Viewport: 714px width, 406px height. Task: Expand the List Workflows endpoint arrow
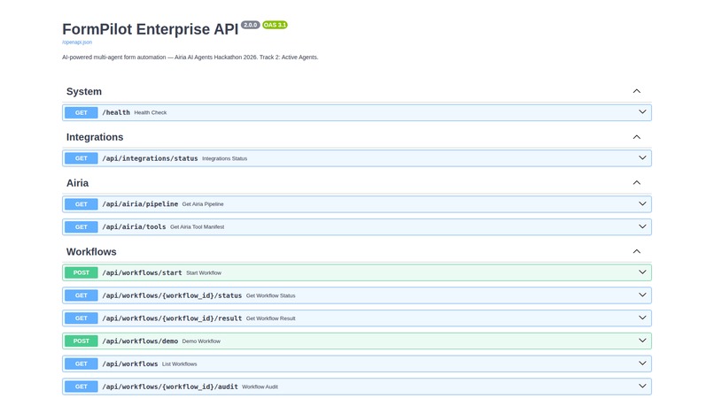642,364
